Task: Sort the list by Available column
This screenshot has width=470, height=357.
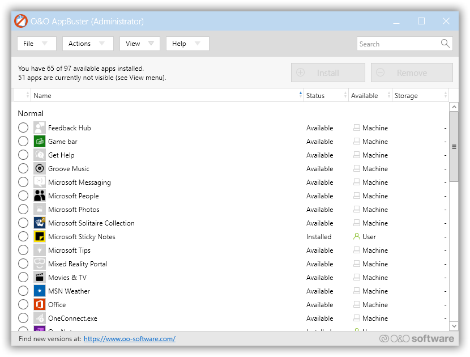Action: 370,95
